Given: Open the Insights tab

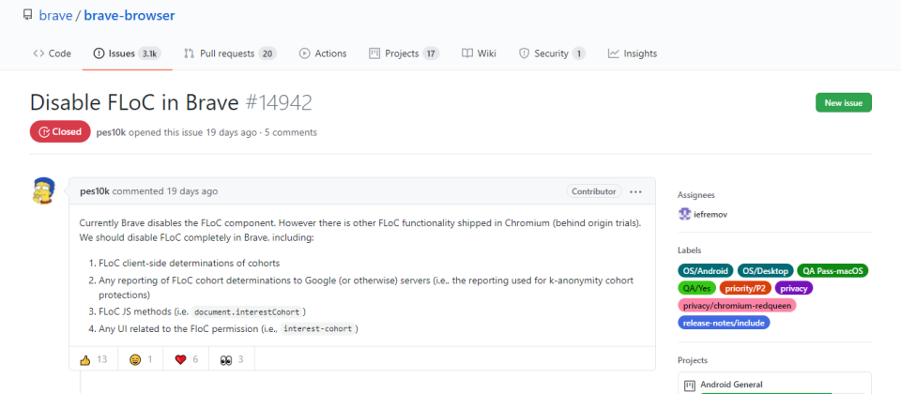Looking at the screenshot, I should [632, 53].
